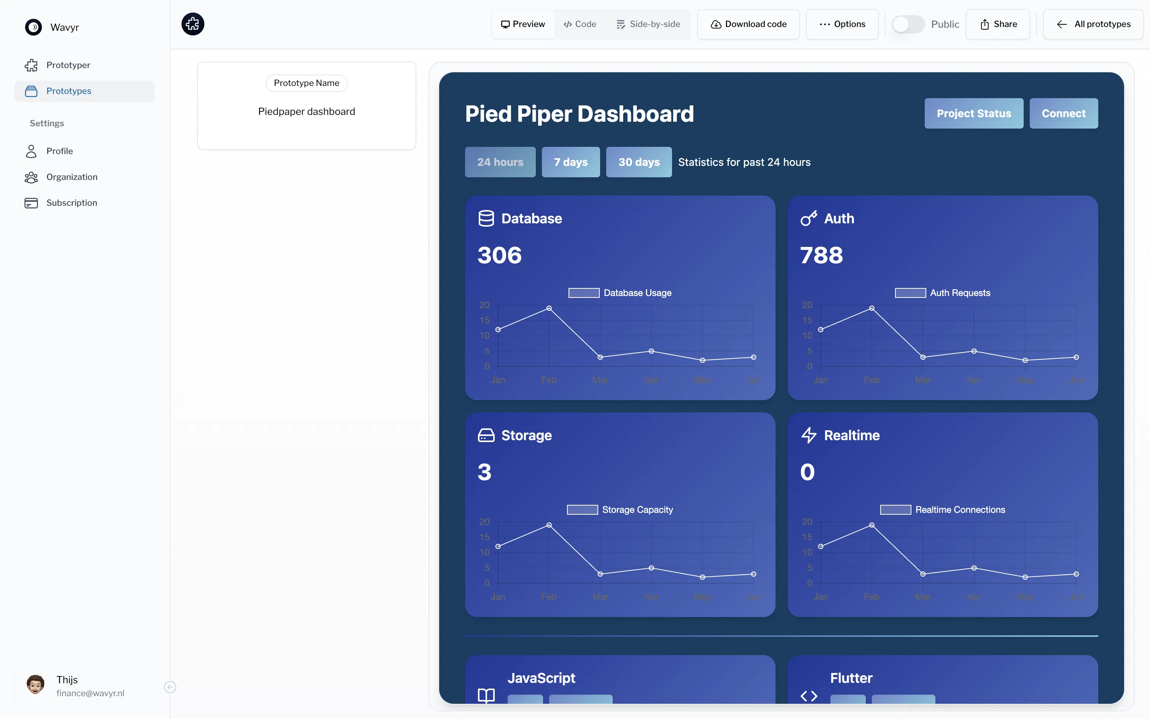The height and width of the screenshot is (719, 1150).
Task: Click the puzzle piece icon in the toolbar
Action: [x=192, y=23]
